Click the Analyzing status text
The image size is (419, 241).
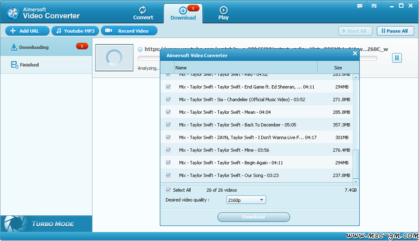point(149,68)
